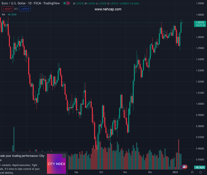Toggle the market status indicator beside TradingView
The height and width of the screenshot is (175, 207).
(x=64, y=3)
